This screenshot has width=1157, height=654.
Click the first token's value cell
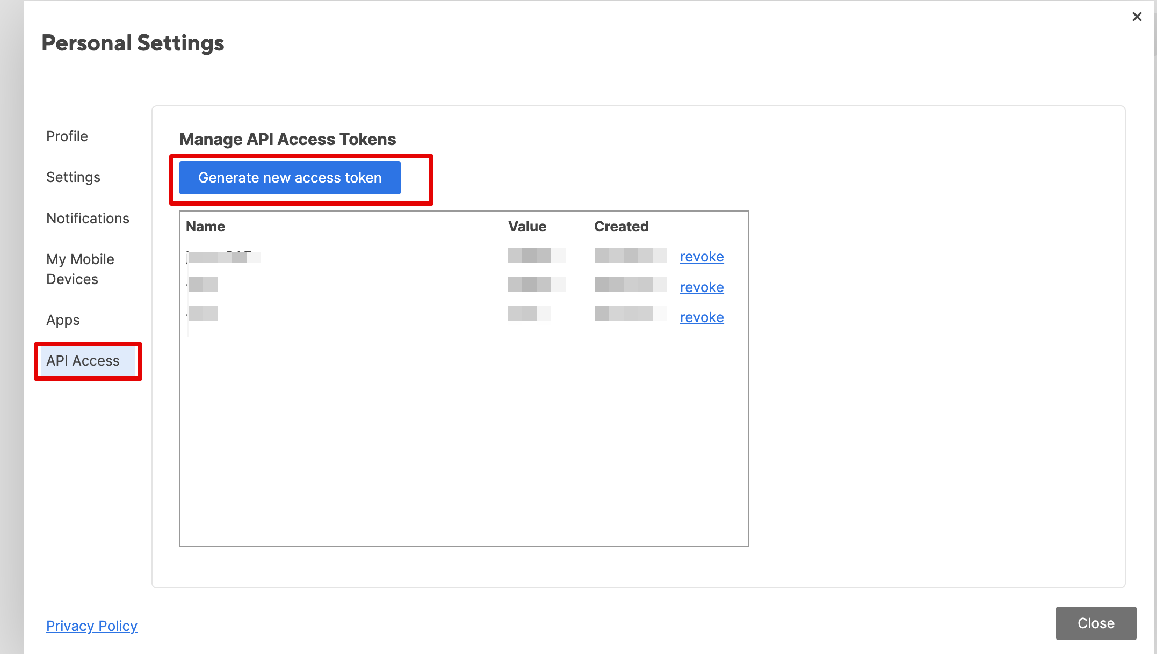tap(536, 256)
